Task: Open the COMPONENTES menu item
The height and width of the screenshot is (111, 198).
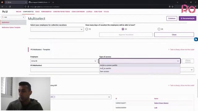Action: coord(28,12)
